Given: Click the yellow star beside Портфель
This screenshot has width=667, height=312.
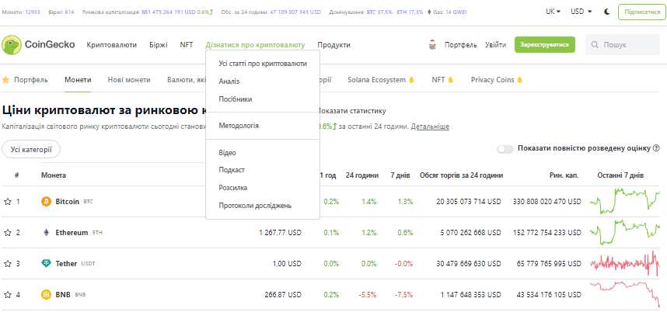Looking at the screenshot, I should click(x=5, y=80).
